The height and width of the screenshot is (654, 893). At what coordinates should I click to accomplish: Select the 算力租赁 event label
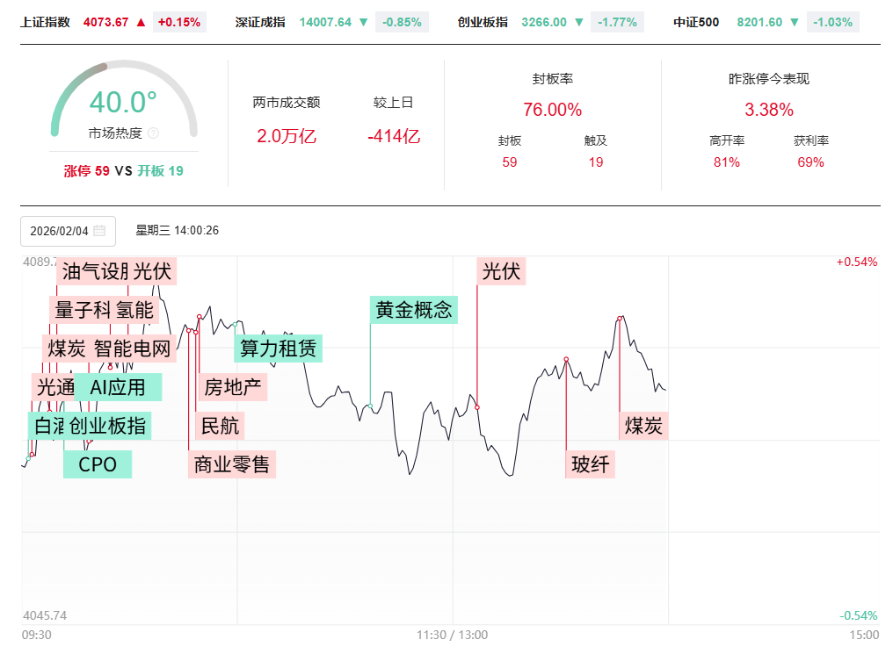click(278, 349)
